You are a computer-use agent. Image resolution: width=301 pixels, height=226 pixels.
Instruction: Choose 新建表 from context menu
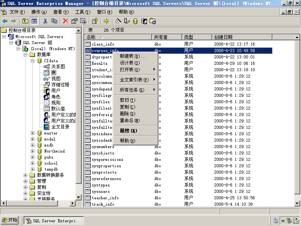point(135,56)
